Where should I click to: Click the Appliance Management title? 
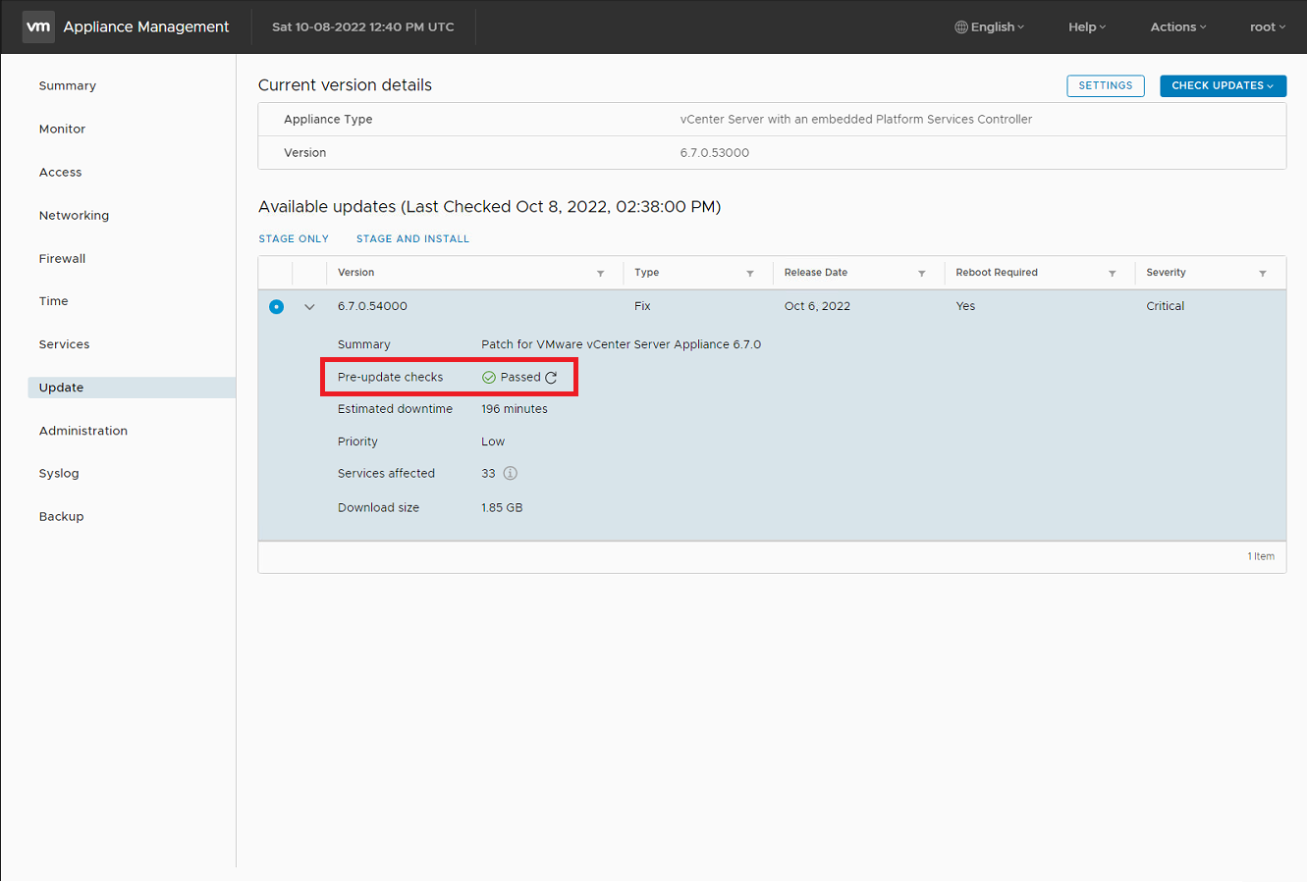point(146,27)
